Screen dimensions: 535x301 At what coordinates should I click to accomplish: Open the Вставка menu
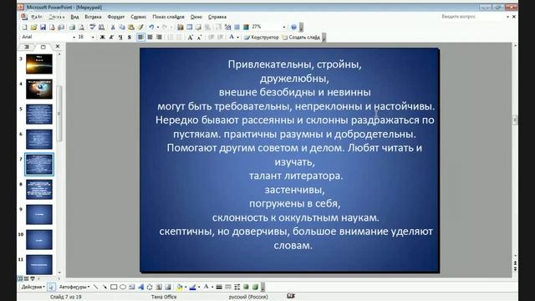pos(93,17)
